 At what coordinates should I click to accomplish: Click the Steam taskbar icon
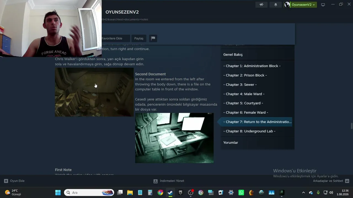pyautogui.click(x=170, y=193)
